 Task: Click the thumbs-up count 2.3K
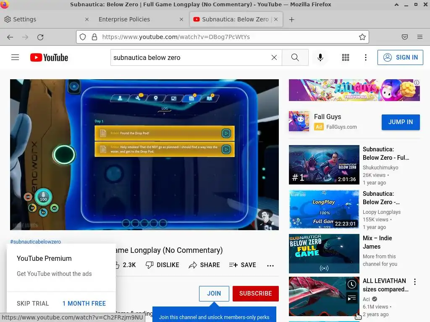click(x=129, y=265)
